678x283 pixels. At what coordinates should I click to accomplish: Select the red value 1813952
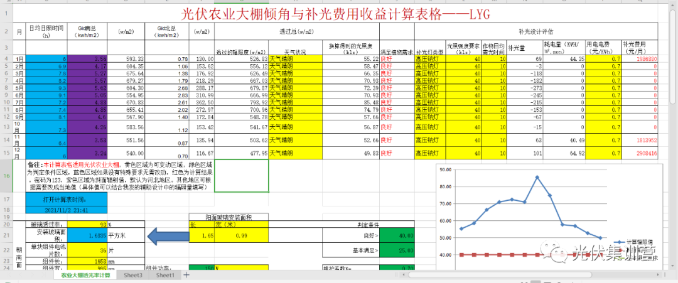[x=640, y=139]
